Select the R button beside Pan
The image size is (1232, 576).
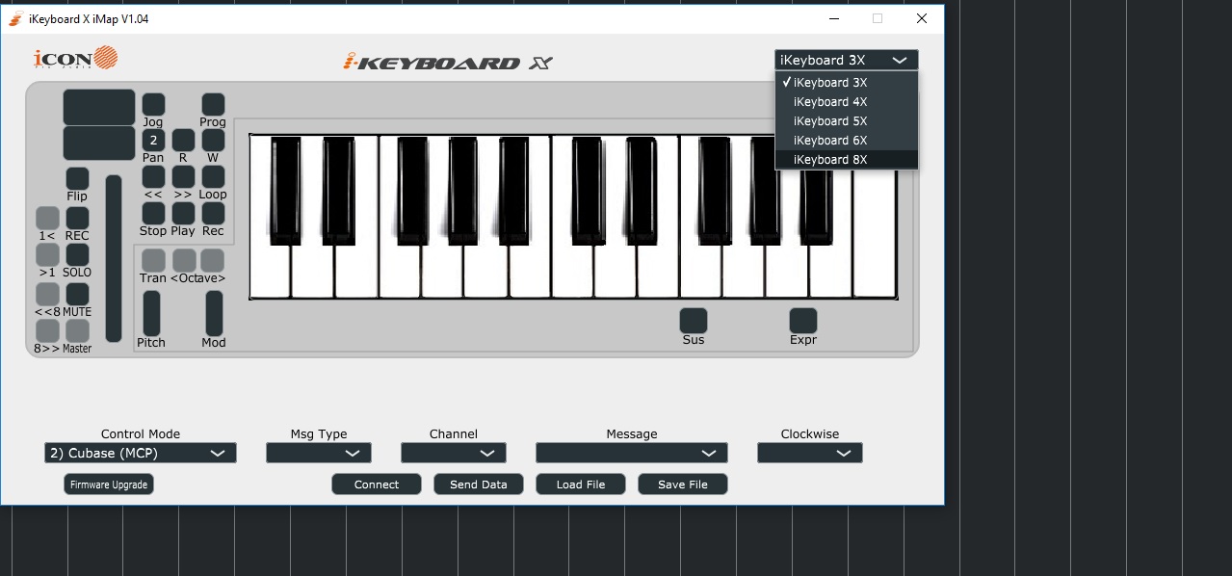(x=183, y=140)
